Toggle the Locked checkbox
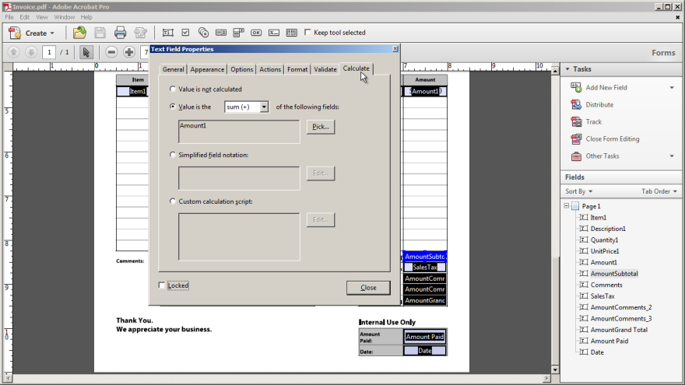The height and width of the screenshot is (385, 685). click(x=162, y=285)
